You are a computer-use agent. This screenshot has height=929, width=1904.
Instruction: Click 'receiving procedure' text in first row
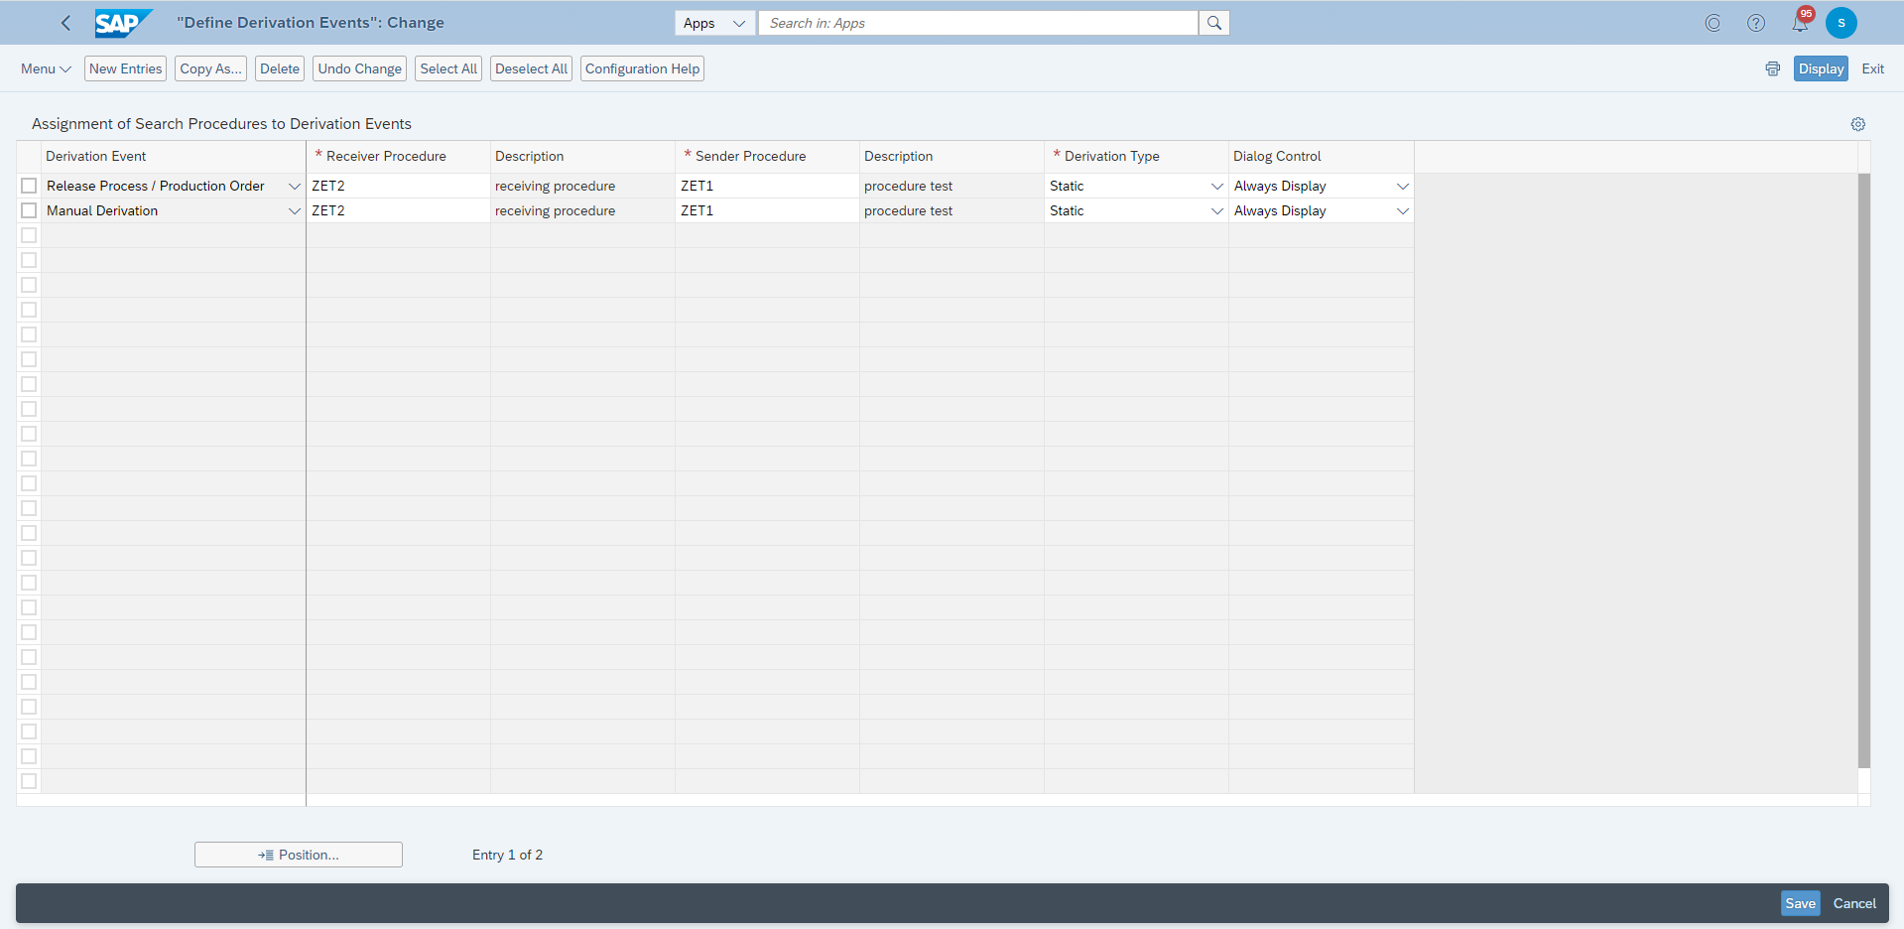(555, 186)
